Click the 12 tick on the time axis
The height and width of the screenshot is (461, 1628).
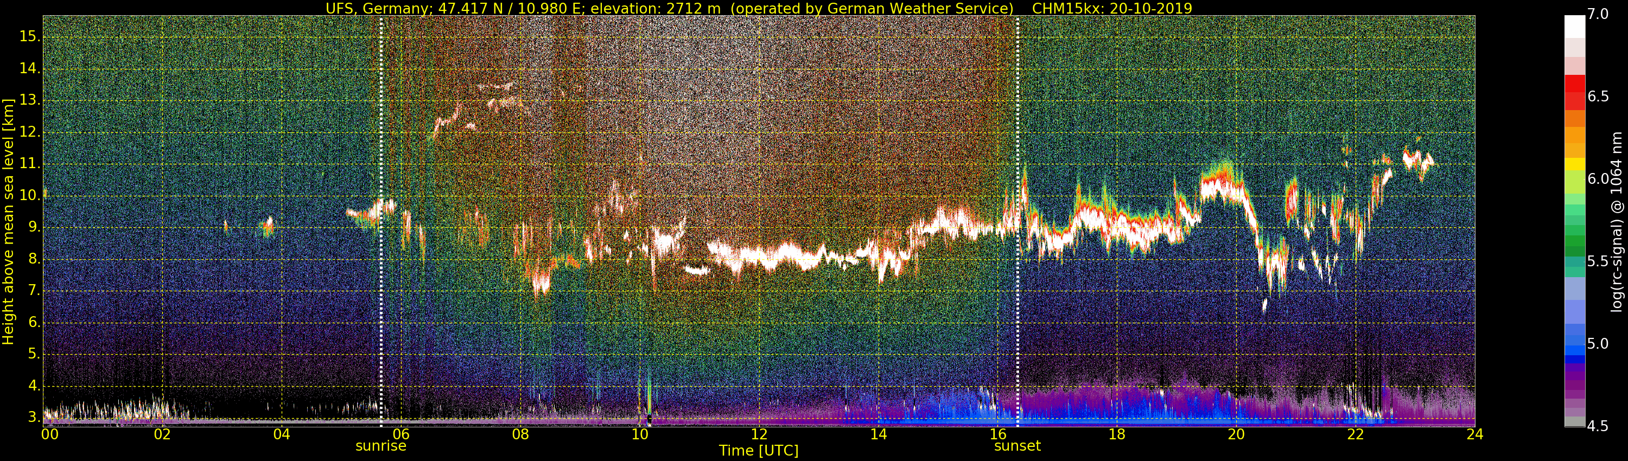pyautogui.click(x=759, y=434)
